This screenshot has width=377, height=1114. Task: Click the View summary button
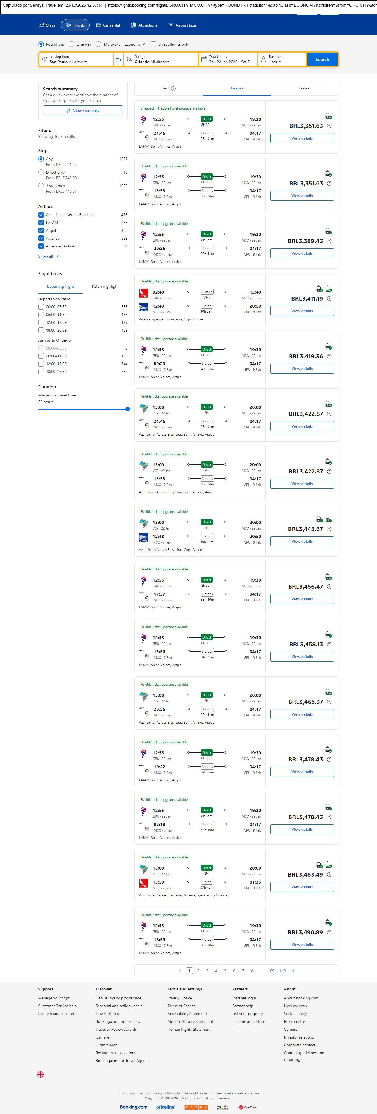click(82, 111)
